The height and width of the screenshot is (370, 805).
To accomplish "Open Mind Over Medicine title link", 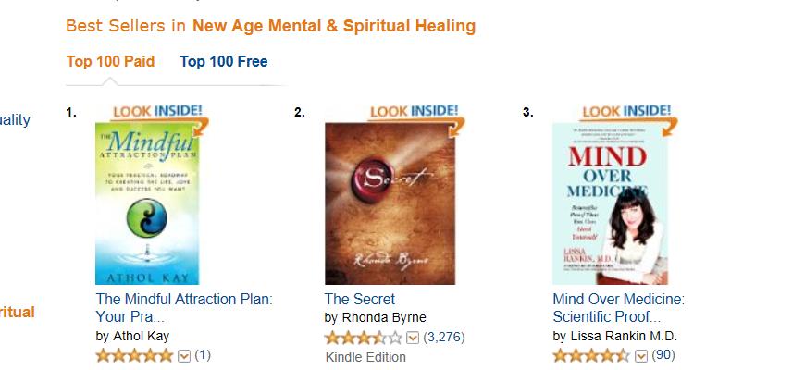I will pyautogui.click(x=619, y=308).
